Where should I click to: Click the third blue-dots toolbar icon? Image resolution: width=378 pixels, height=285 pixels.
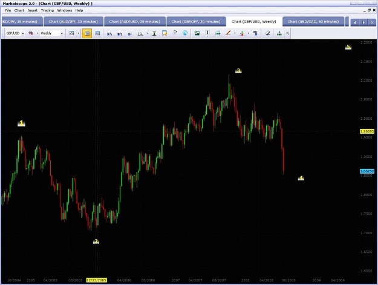click(130, 33)
